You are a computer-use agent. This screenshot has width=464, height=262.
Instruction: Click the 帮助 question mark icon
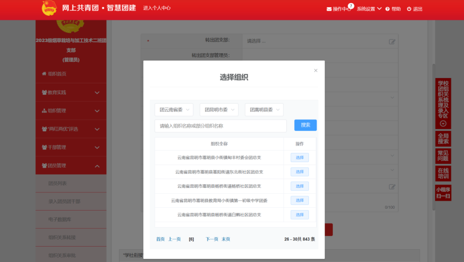tap(388, 9)
